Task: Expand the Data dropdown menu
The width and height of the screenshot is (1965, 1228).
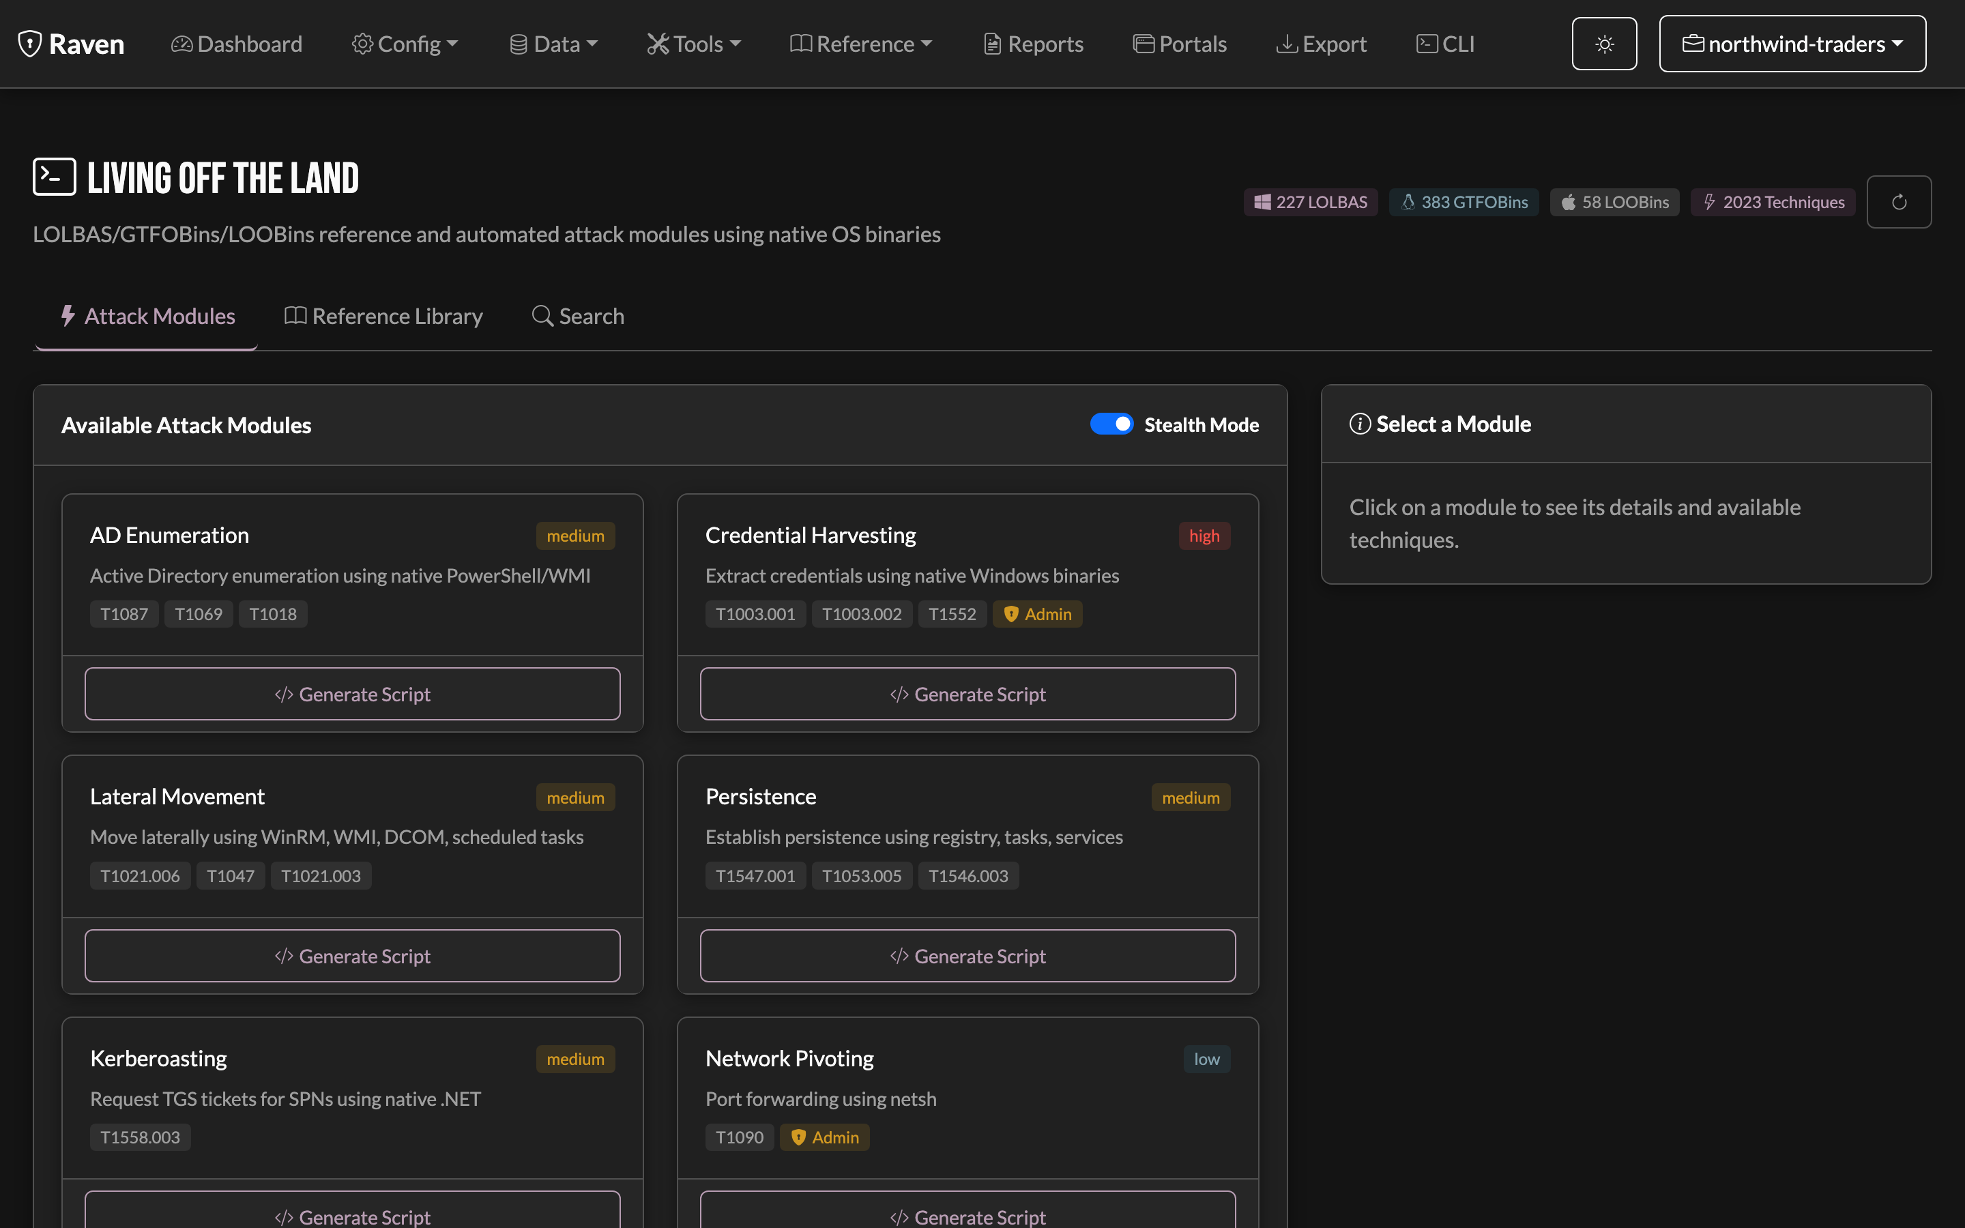Action: pyautogui.click(x=553, y=44)
